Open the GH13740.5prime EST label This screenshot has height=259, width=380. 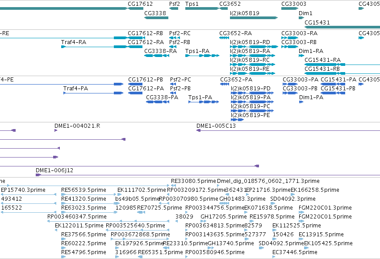pos(231,243)
